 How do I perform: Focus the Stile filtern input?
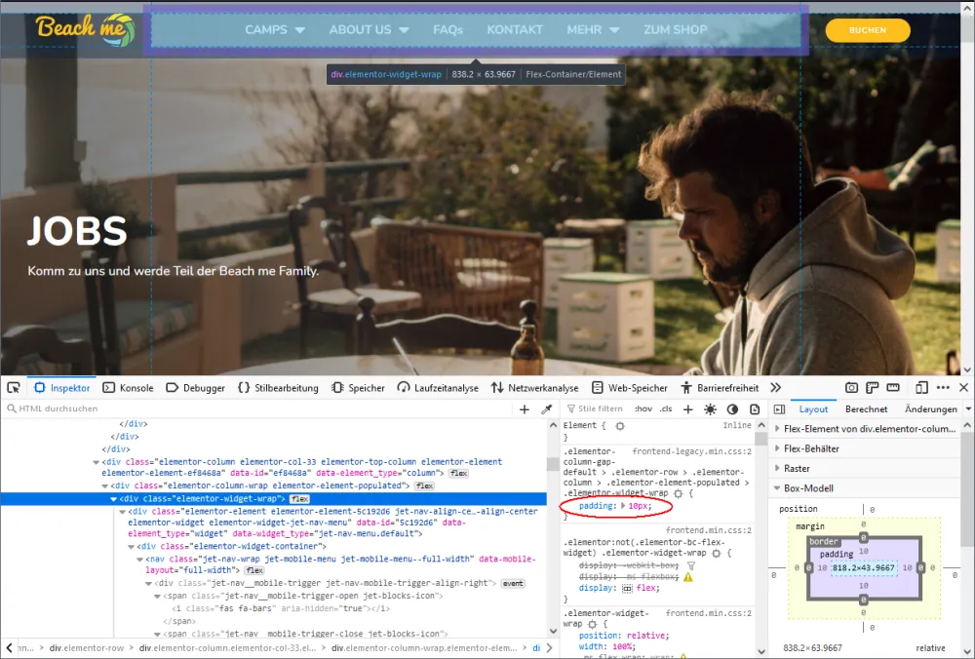[595, 408]
